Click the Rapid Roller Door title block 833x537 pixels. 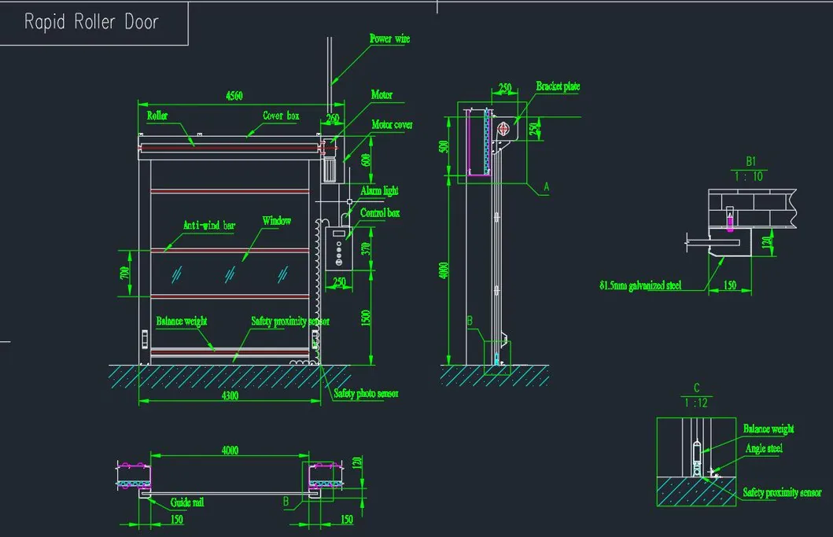(x=90, y=21)
